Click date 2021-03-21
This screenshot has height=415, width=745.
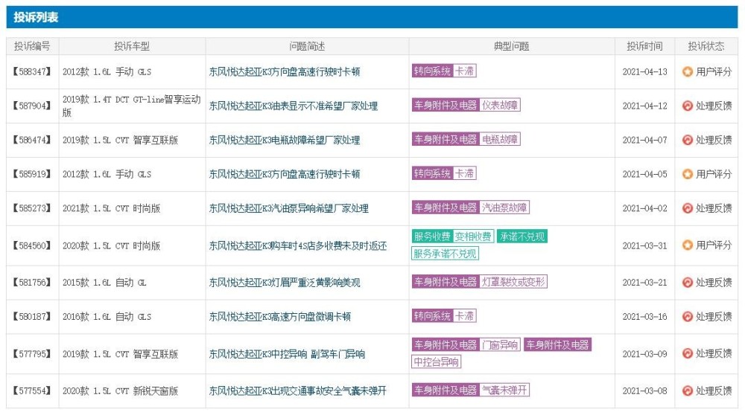click(x=644, y=283)
